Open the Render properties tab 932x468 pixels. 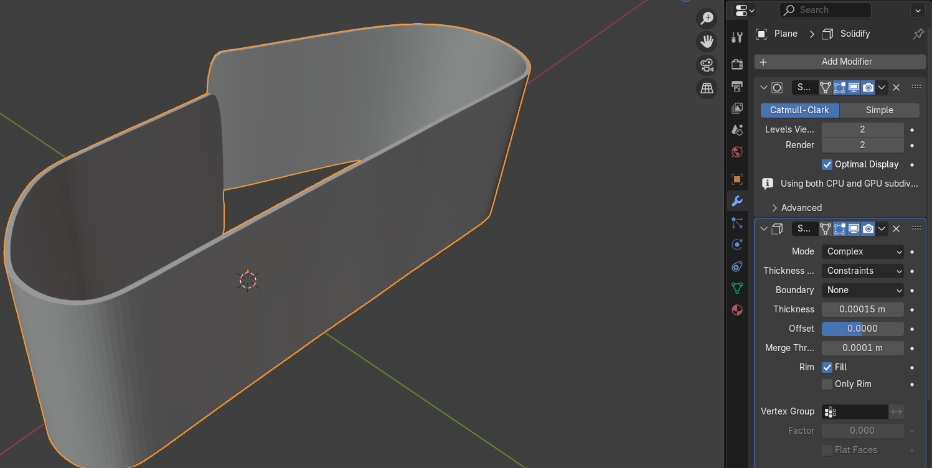(737, 64)
